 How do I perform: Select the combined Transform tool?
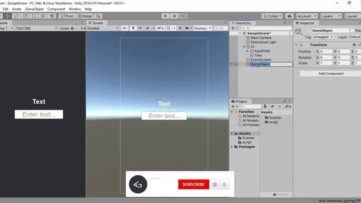(x=43, y=16)
